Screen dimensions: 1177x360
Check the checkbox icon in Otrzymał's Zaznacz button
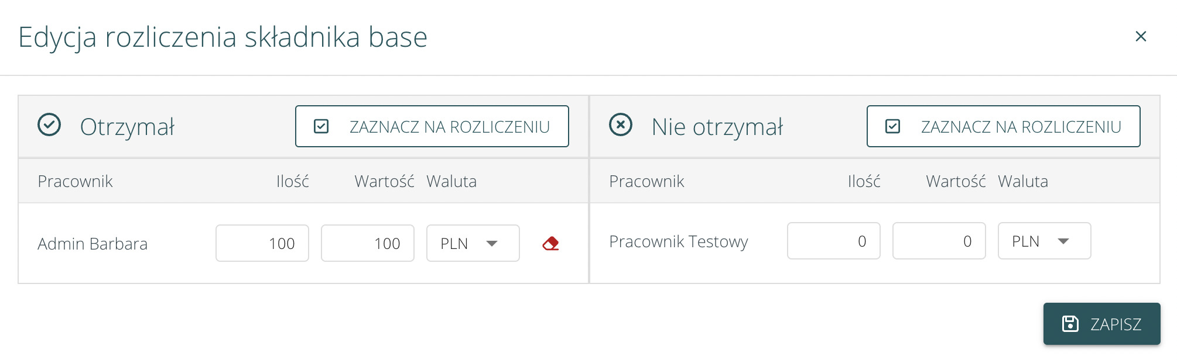point(321,126)
